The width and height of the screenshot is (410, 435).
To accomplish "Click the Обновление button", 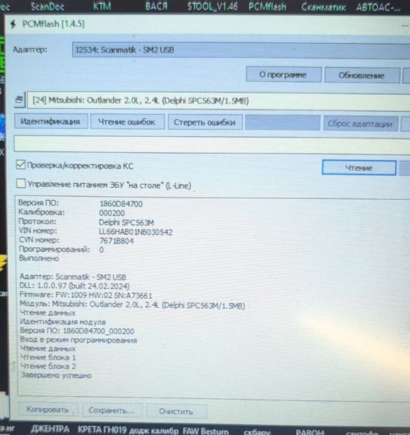I will pyautogui.click(x=362, y=76).
